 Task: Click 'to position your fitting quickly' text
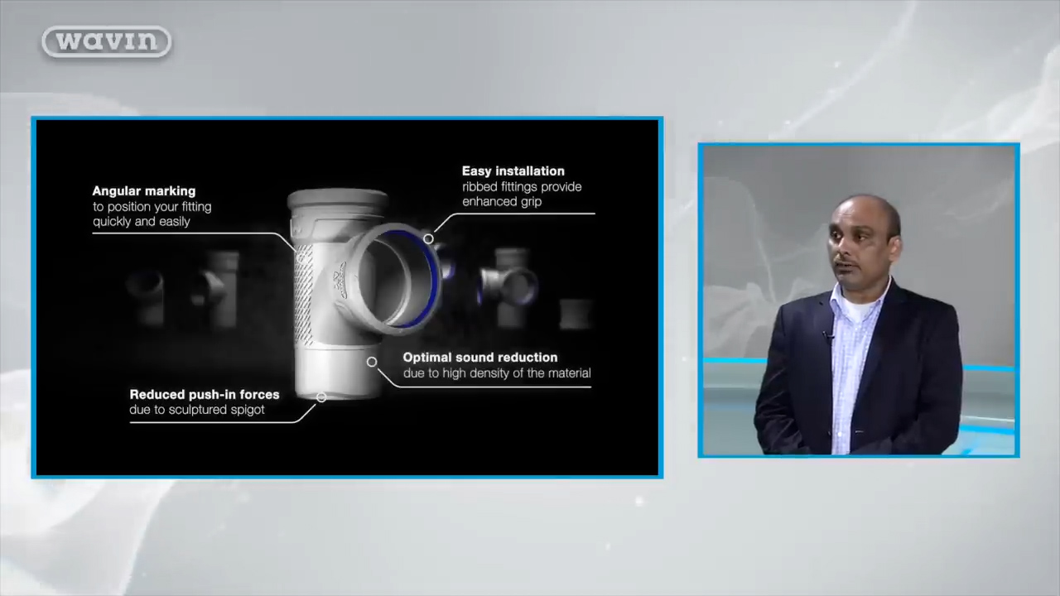pos(152,214)
